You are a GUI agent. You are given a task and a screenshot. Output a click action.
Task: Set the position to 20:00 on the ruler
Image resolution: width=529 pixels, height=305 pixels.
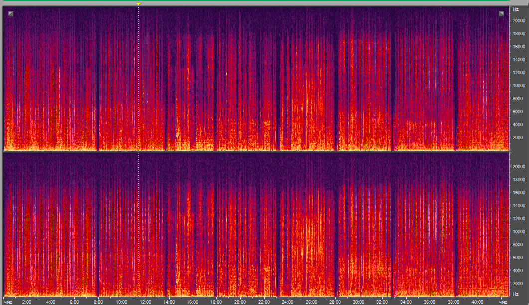pyautogui.click(x=240, y=302)
